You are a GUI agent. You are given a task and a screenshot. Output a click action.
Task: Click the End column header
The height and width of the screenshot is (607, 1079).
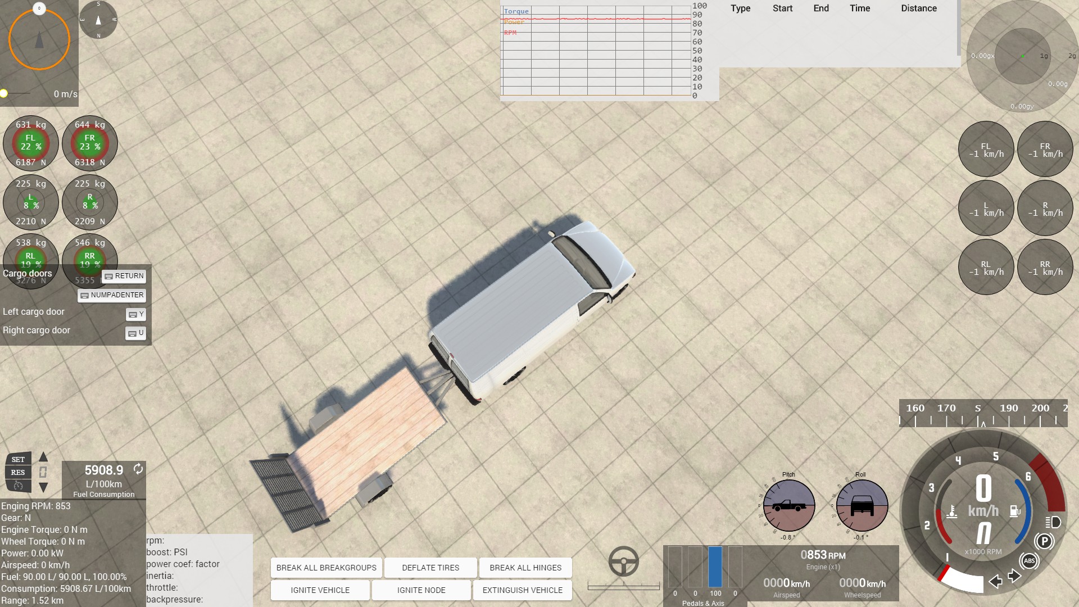pos(821,8)
